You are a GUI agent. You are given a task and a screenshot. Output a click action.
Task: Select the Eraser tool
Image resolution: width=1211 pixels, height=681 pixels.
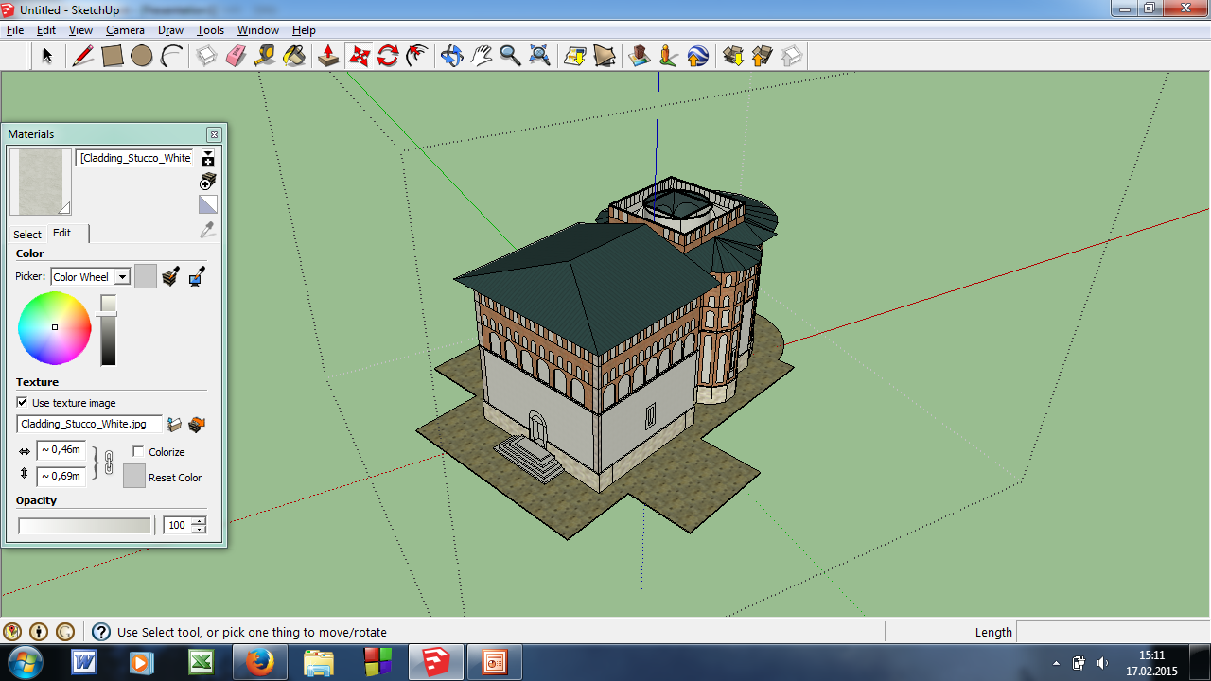coord(236,56)
